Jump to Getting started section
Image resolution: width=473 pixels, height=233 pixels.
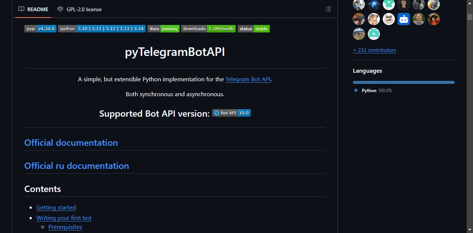click(x=56, y=208)
